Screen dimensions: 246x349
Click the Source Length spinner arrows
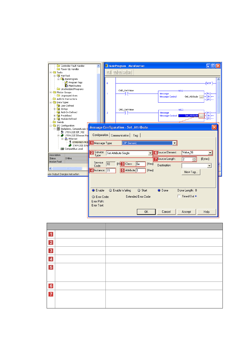(x=194, y=159)
